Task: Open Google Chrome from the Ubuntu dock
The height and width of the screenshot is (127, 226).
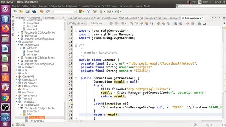Action: tap(5, 98)
